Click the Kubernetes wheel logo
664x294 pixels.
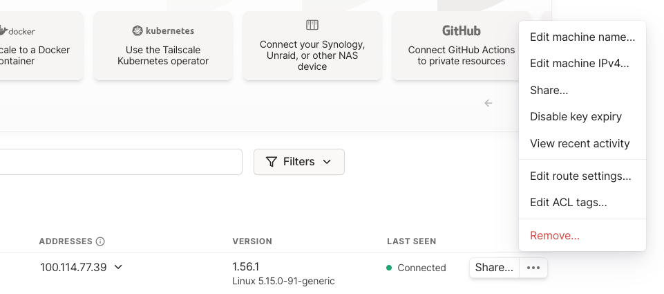tap(137, 30)
